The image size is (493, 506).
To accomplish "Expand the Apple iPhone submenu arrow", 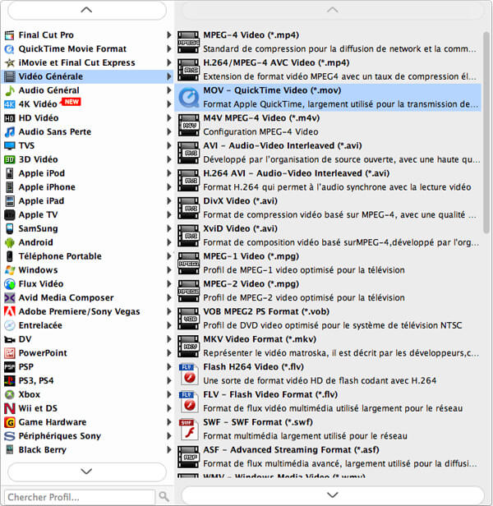I will coord(169,187).
